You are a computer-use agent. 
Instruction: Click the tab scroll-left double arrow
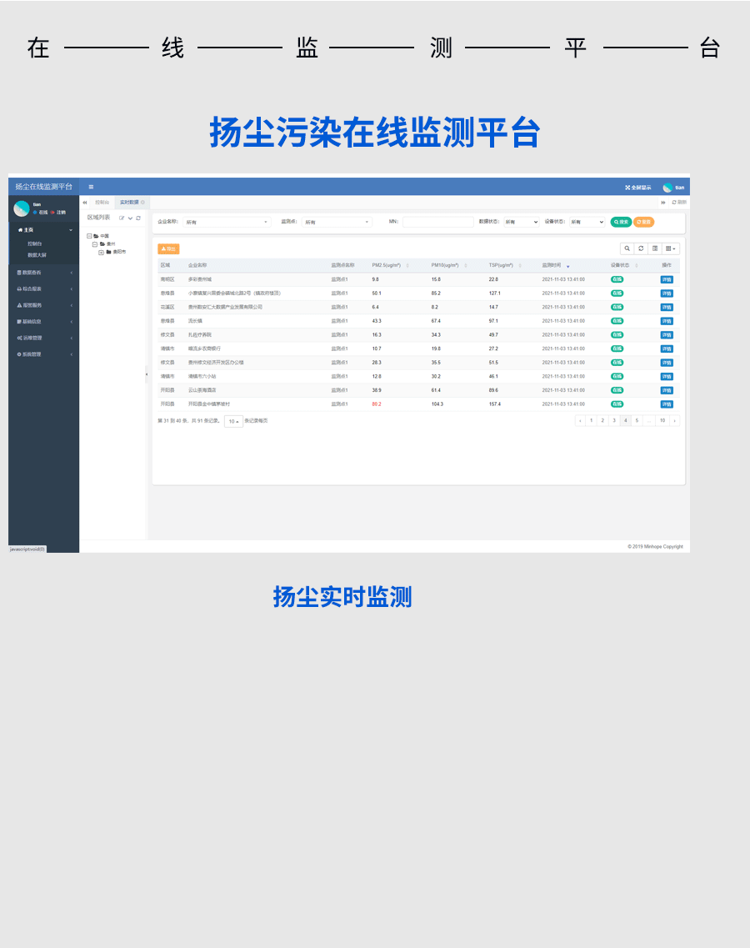click(x=85, y=203)
